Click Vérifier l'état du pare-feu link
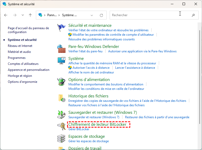Viewport: 202px width, 150px height. click(85, 51)
